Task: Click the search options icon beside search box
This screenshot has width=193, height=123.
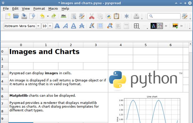Action: [185, 16]
